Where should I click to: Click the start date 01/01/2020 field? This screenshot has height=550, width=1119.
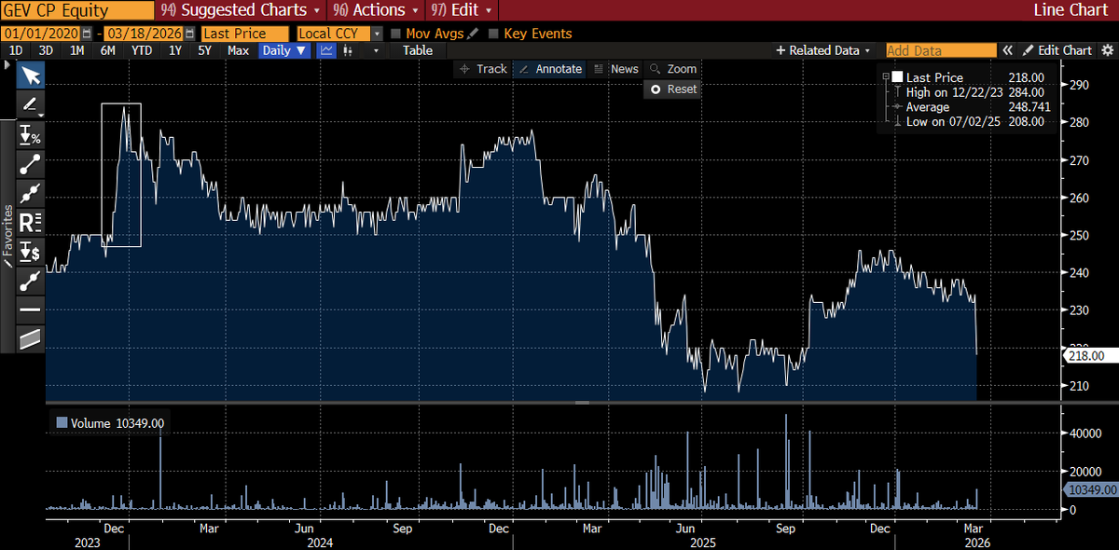tap(40, 33)
